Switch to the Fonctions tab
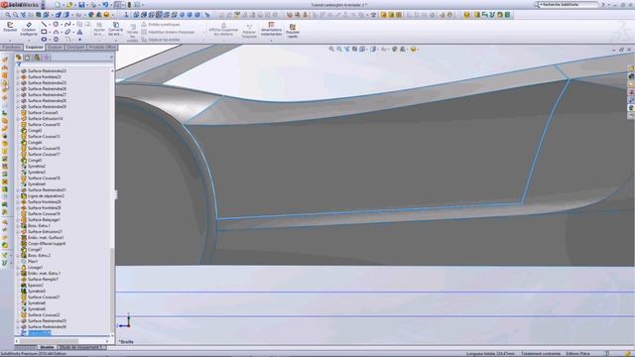The height and width of the screenshot is (357, 635). (11, 48)
